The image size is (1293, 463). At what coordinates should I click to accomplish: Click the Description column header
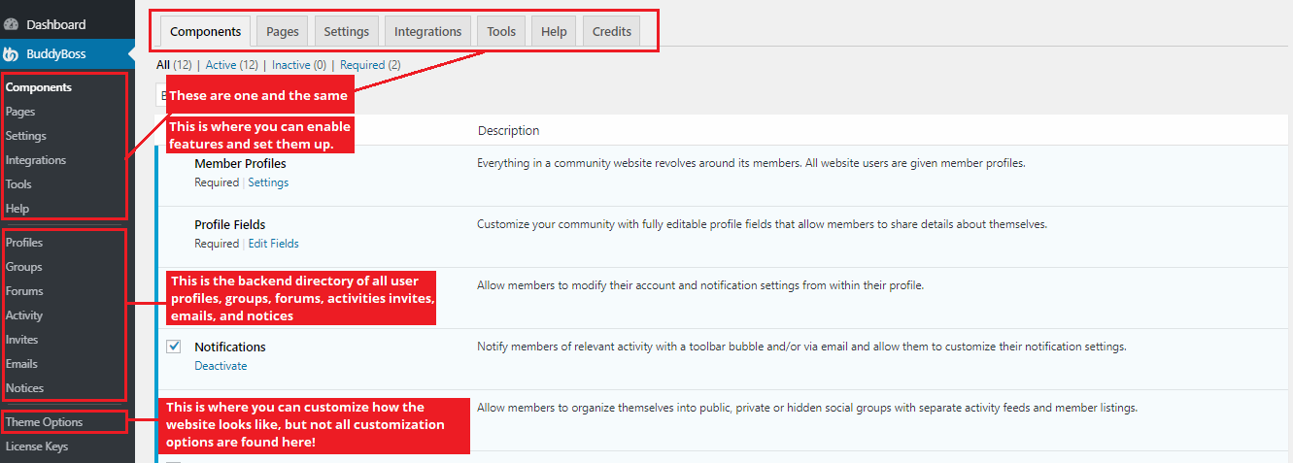[x=509, y=130]
